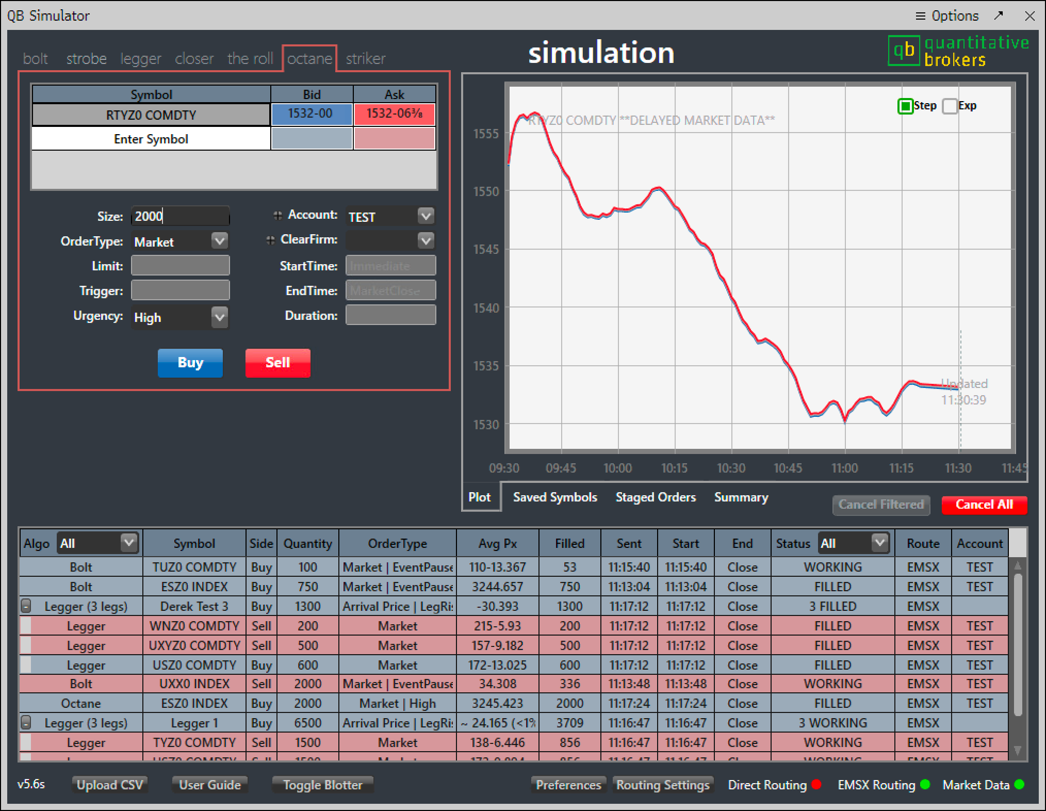Viewport: 1046px width, 811px height.
Task: Select the Bolt TUZ0 COMDTY order row
Action: 514,567
